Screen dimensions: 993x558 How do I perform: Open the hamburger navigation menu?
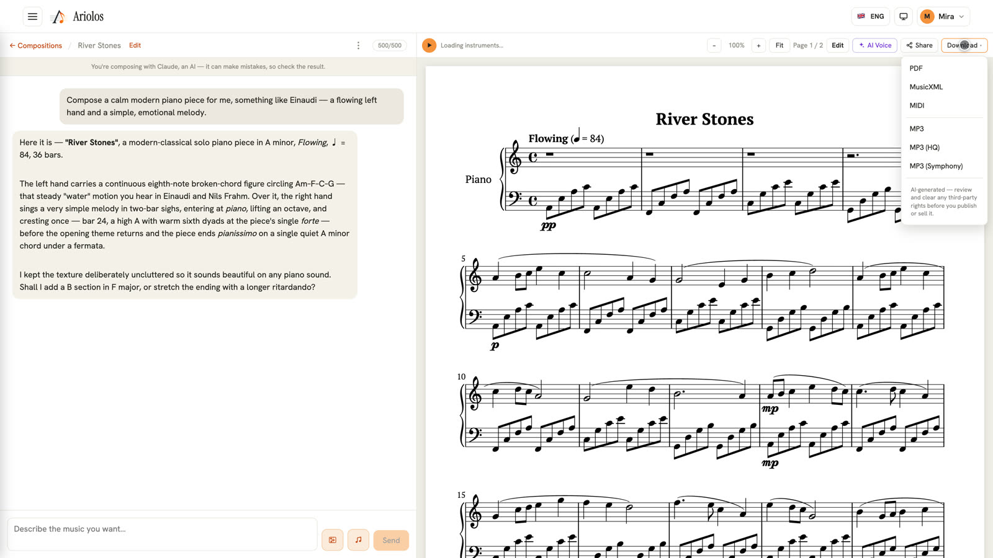32,17
